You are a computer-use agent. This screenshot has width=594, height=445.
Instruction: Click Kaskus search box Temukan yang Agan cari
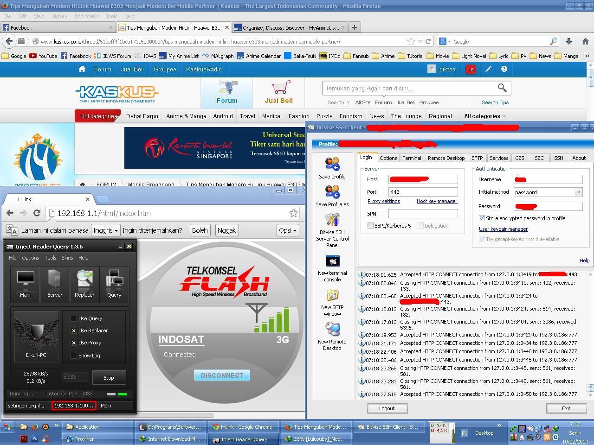point(409,88)
